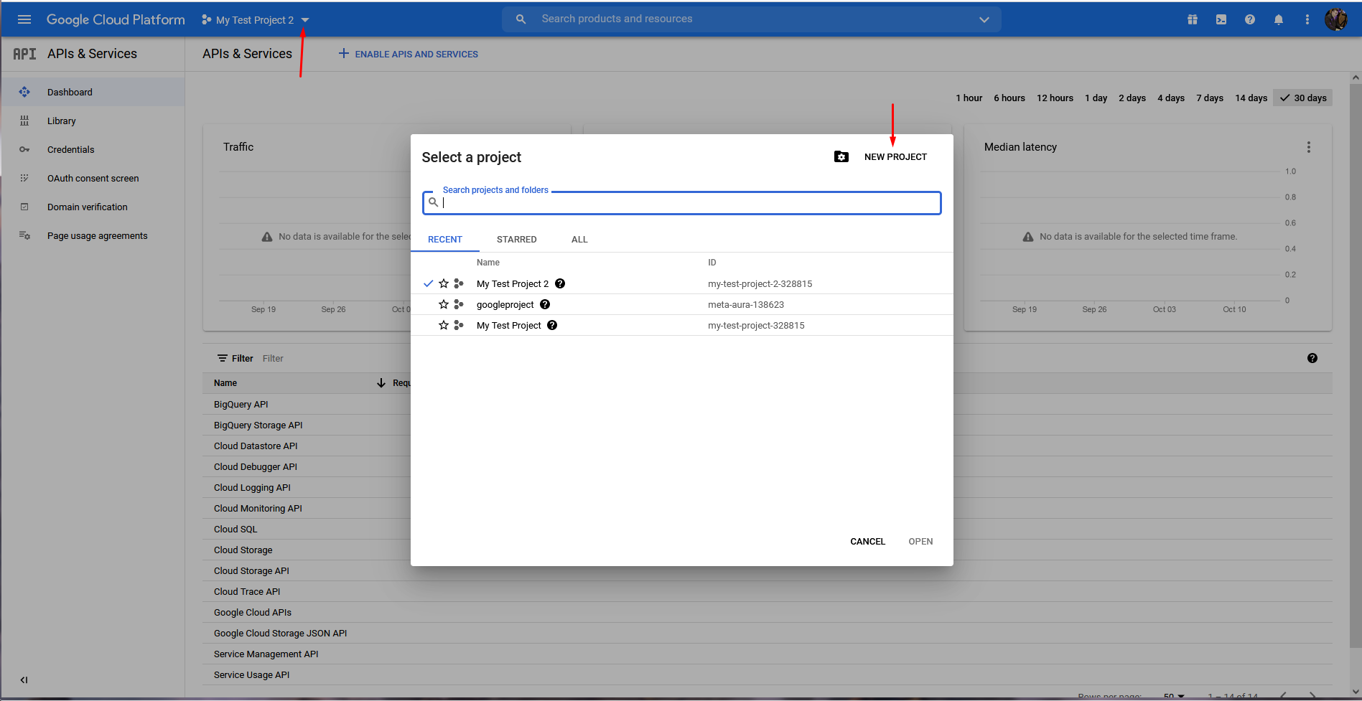Star the googleproject project
Image resolution: width=1362 pixels, height=701 pixels.
444,304
